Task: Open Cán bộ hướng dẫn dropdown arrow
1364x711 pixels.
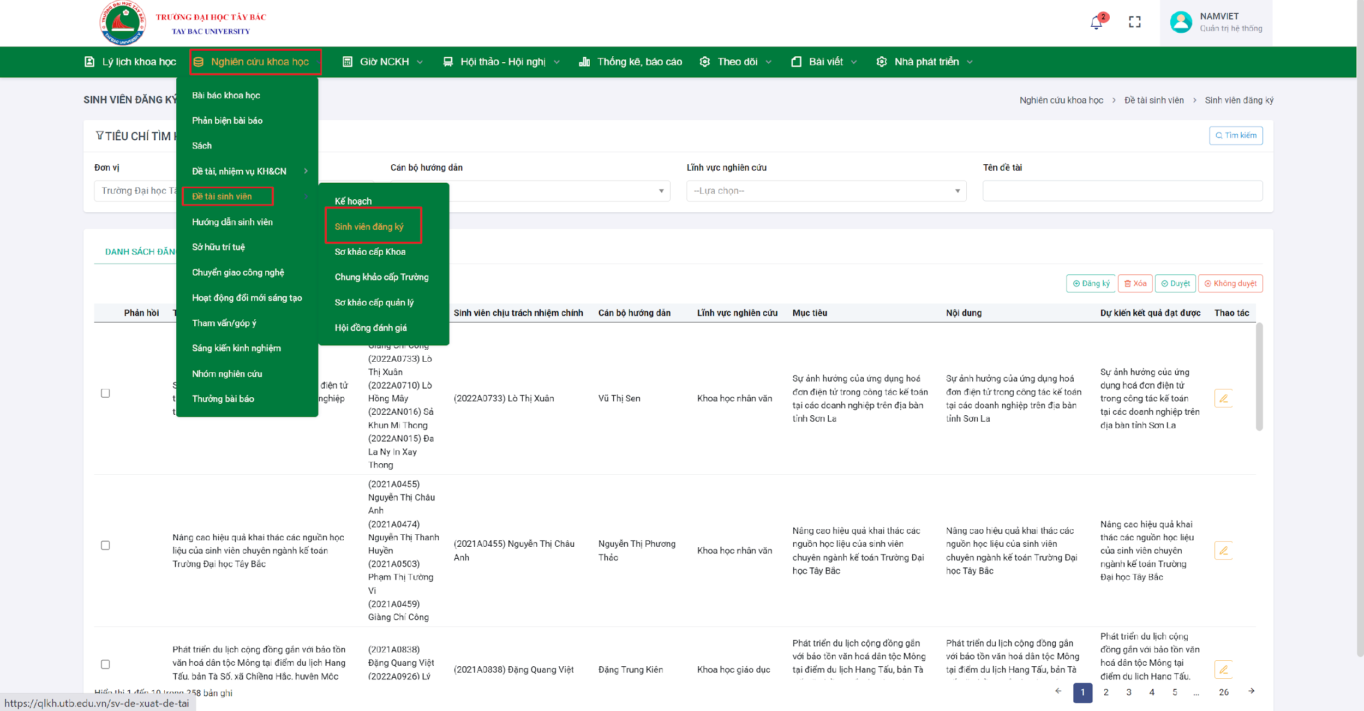Action: [x=661, y=191]
